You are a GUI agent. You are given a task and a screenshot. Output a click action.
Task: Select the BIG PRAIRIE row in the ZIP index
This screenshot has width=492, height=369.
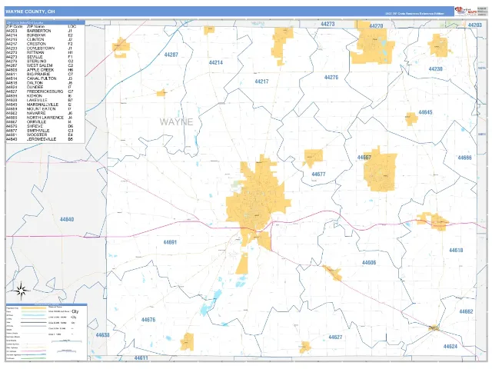39,75
